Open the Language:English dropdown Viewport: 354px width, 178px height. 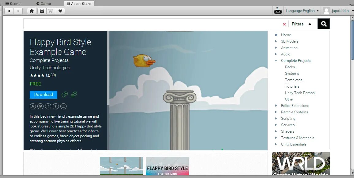(x=302, y=11)
